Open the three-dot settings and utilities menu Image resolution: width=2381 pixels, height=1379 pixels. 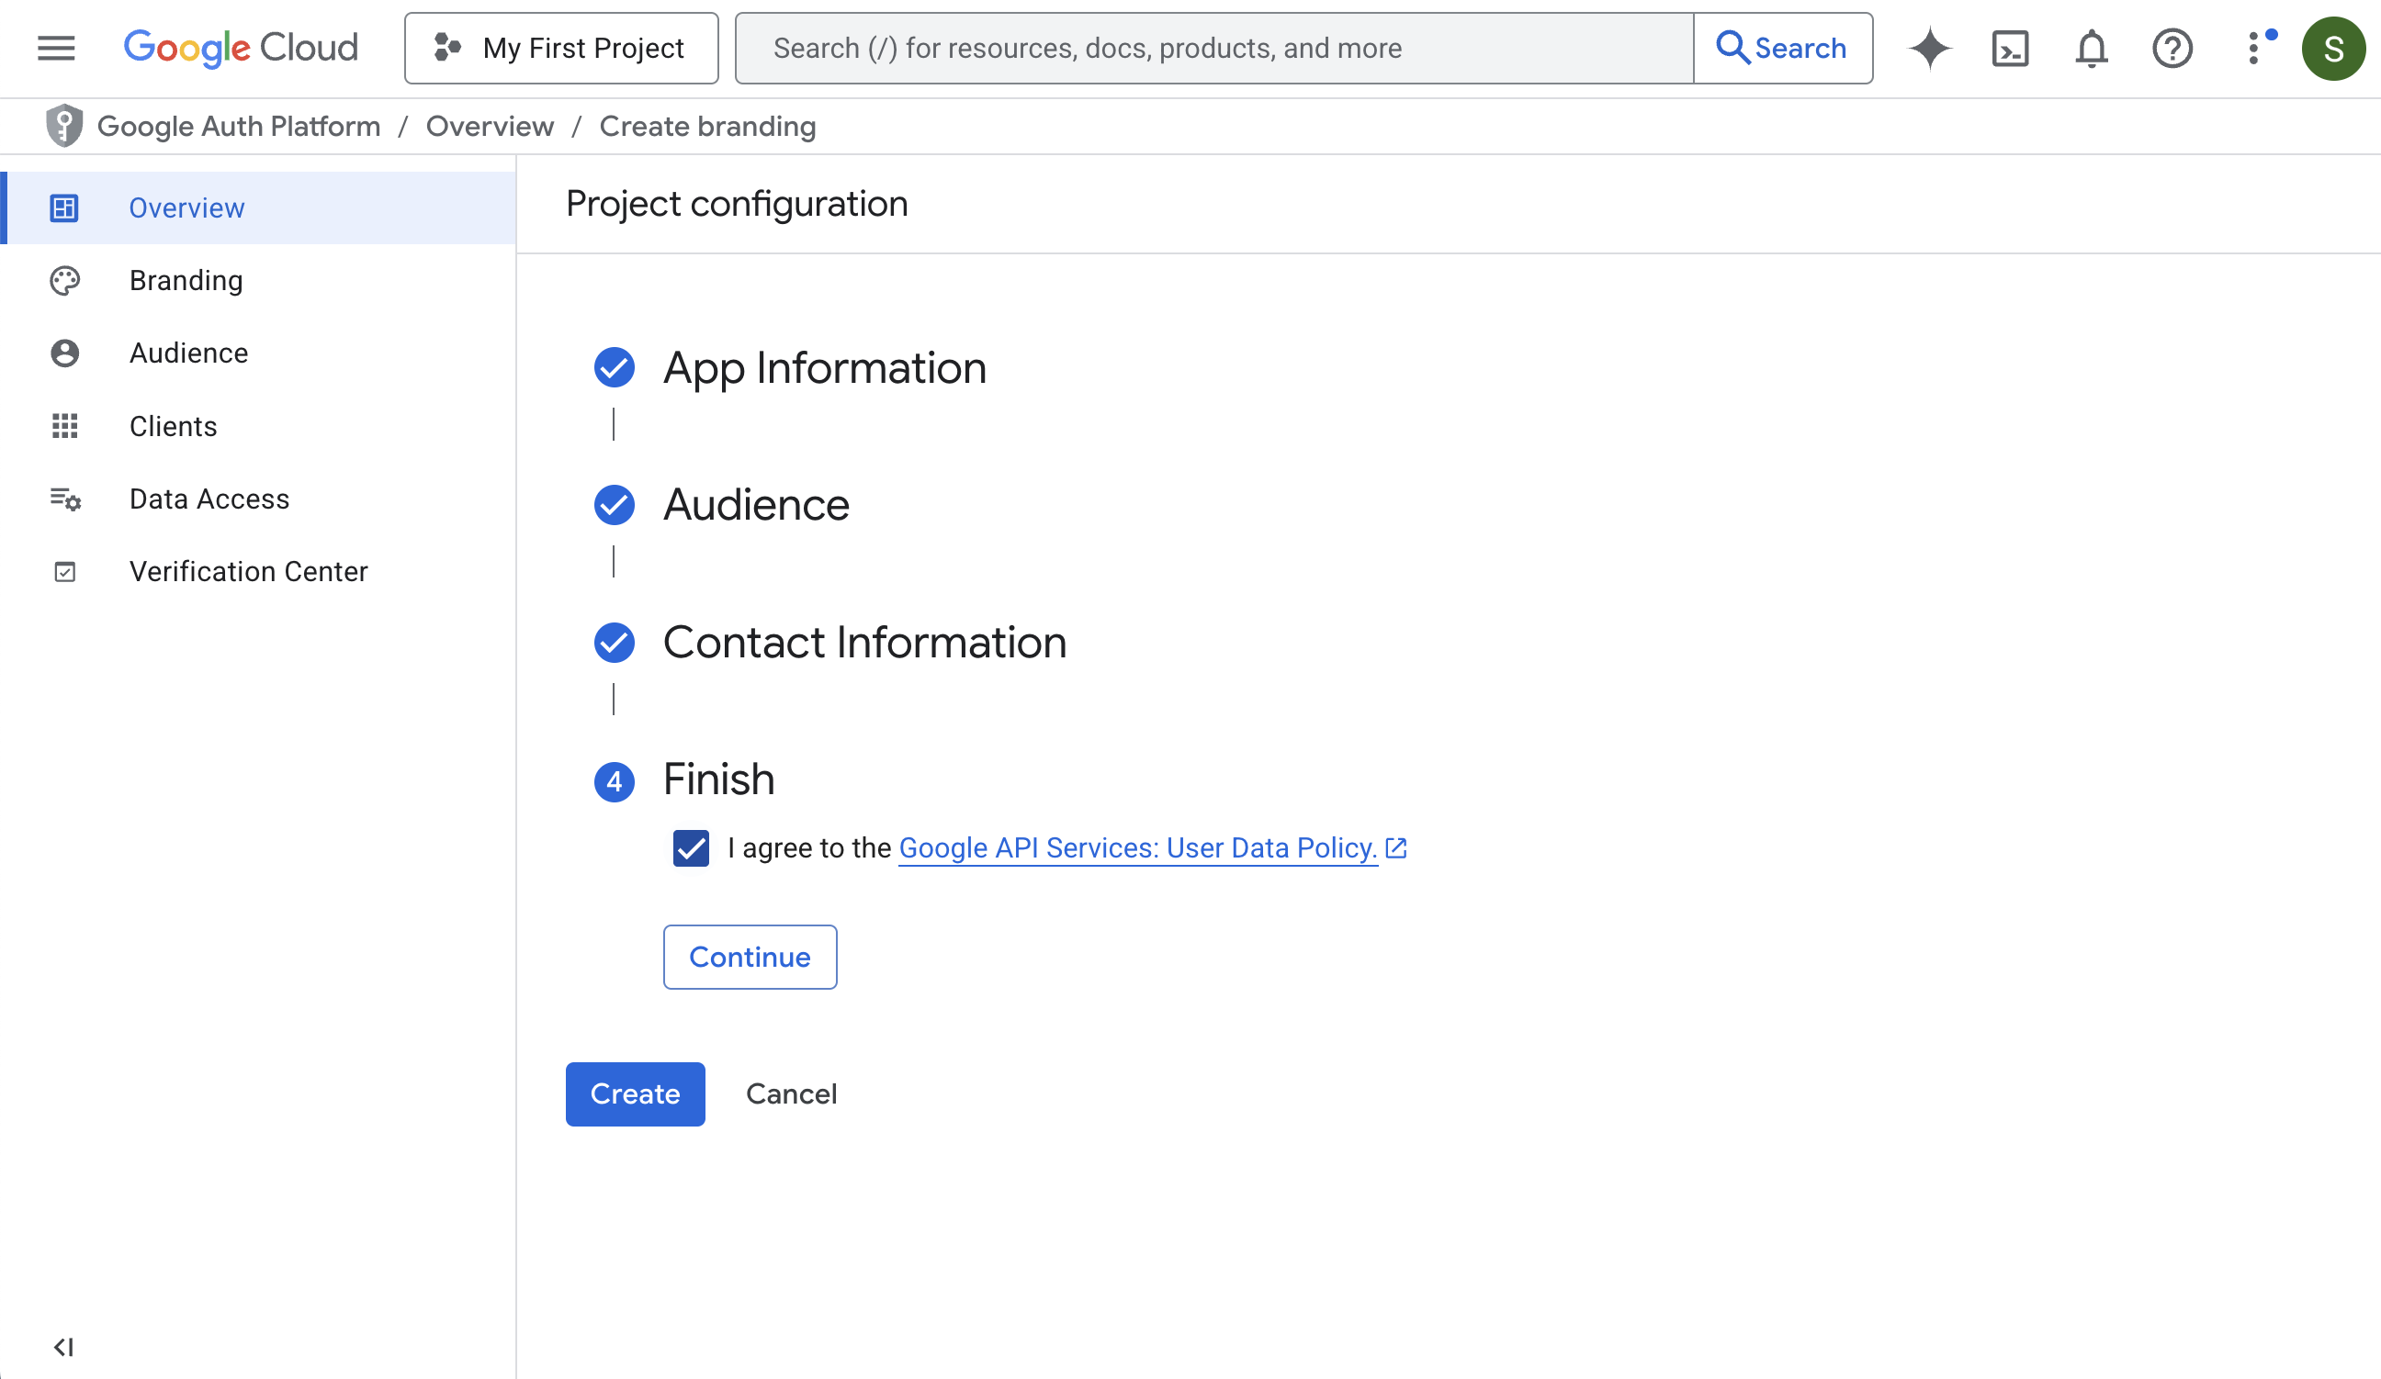tap(2254, 48)
